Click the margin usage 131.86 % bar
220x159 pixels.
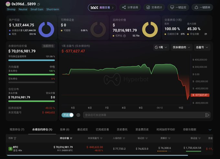coord(32,60)
